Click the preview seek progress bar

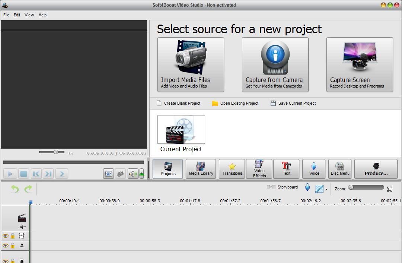(x=74, y=162)
